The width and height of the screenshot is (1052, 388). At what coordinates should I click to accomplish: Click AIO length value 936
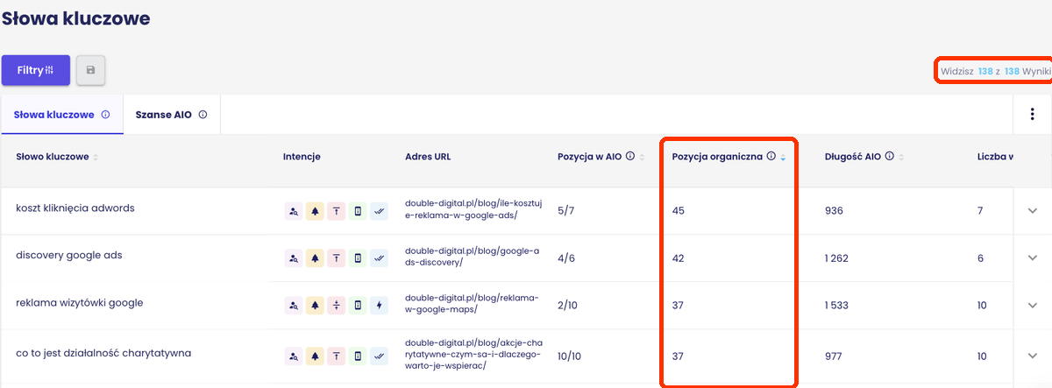[x=834, y=210]
